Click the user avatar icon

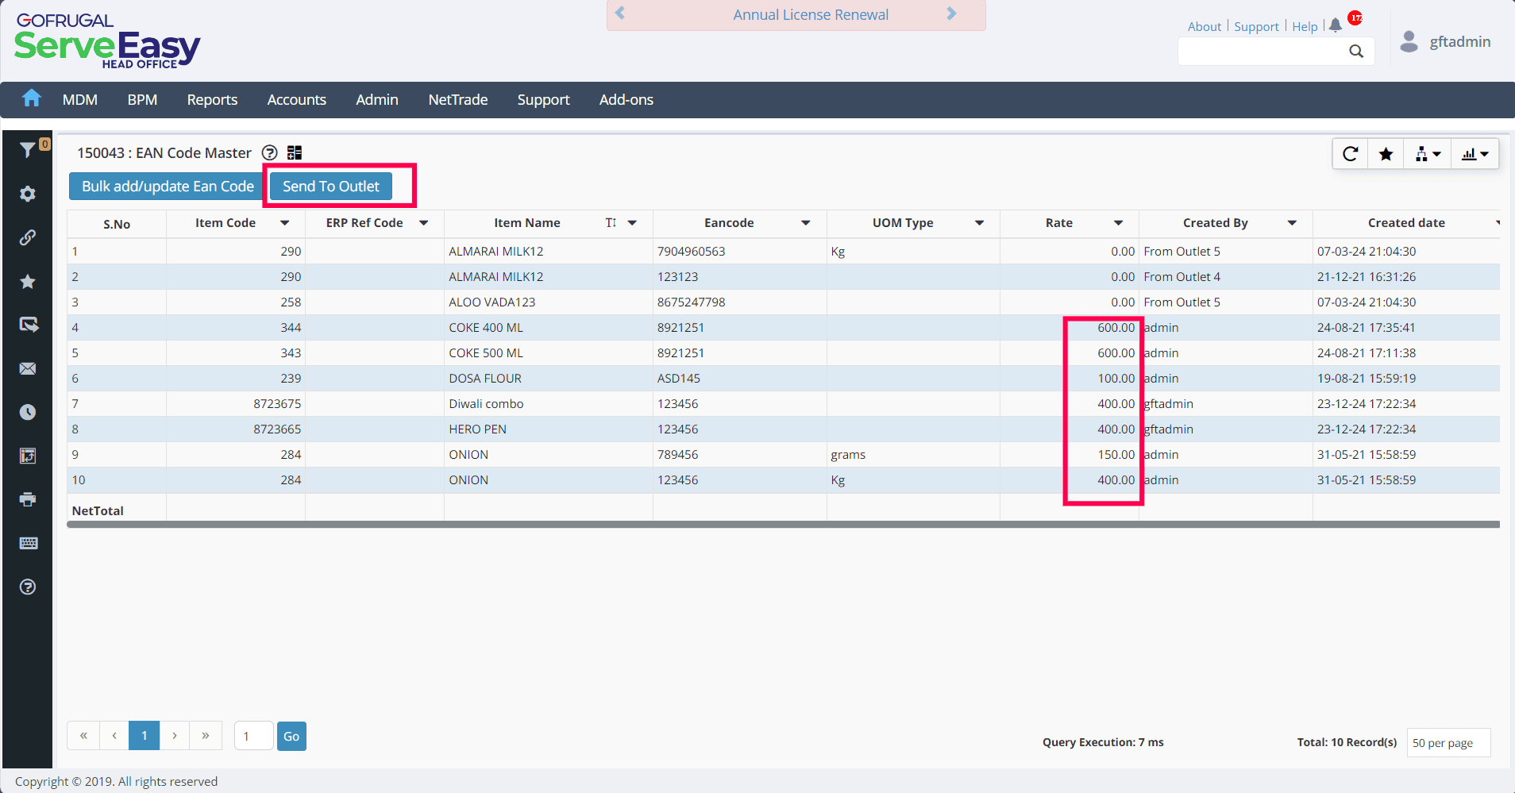click(x=1409, y=41)
